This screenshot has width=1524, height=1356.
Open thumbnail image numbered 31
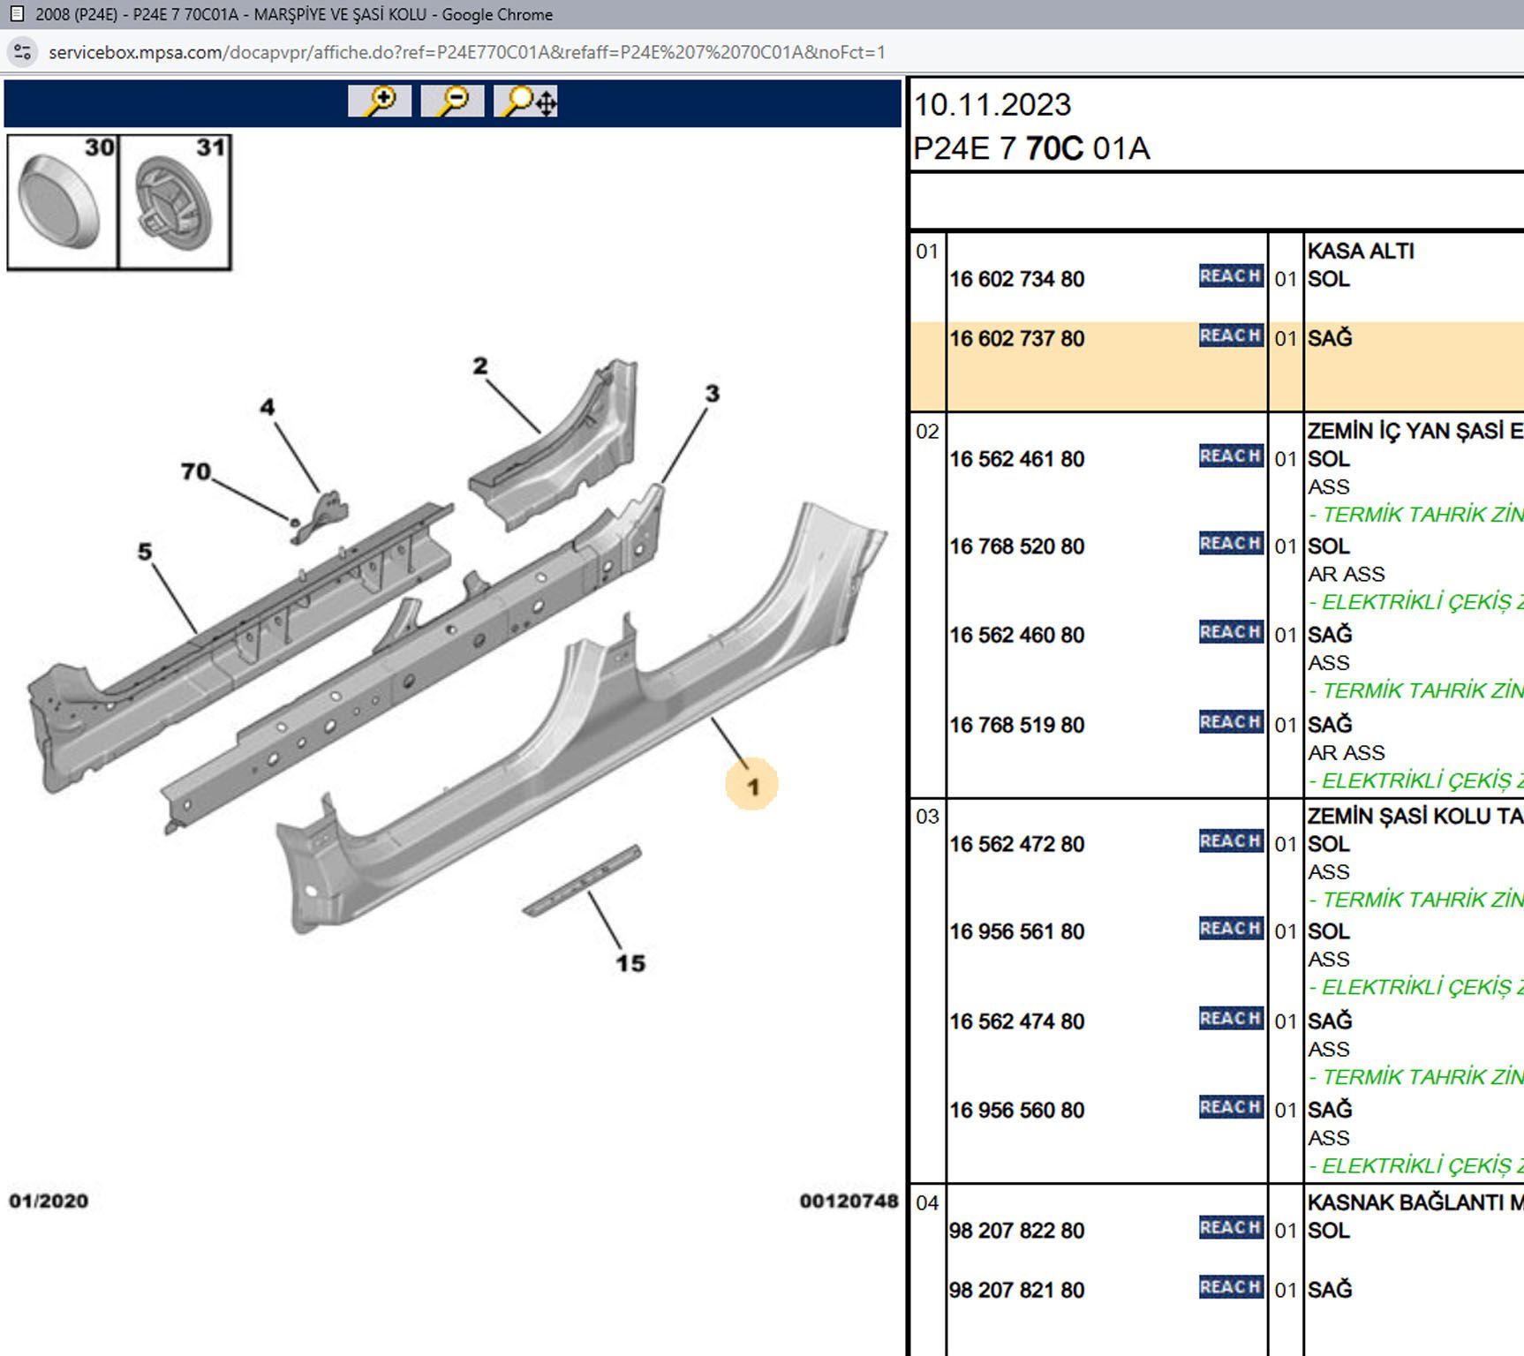(x=174, y=202)
